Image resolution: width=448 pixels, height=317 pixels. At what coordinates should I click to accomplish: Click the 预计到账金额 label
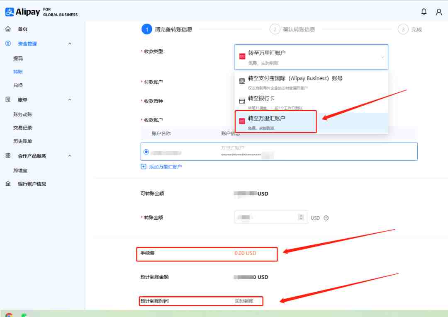155,277
